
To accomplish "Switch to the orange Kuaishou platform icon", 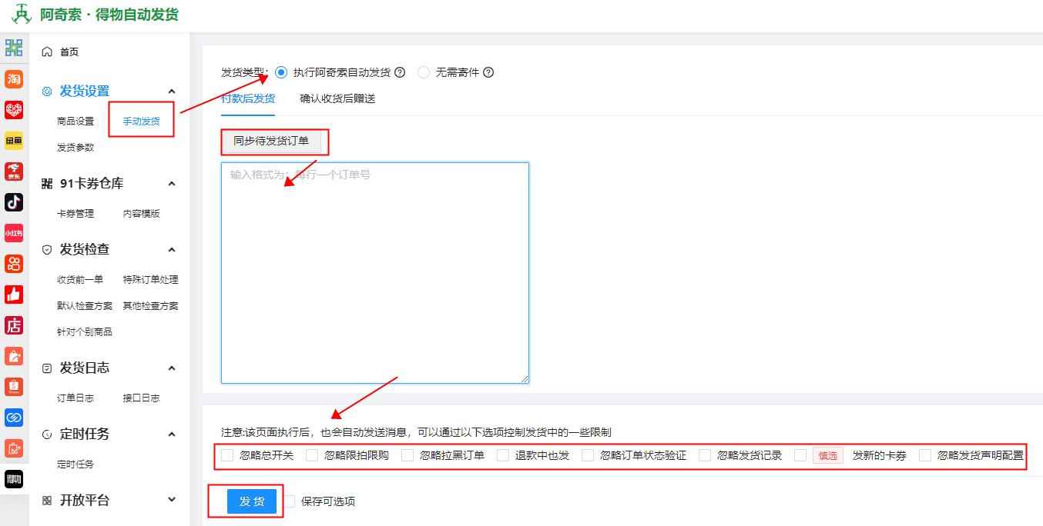I will pyautogui.click(x=14, y=264).
